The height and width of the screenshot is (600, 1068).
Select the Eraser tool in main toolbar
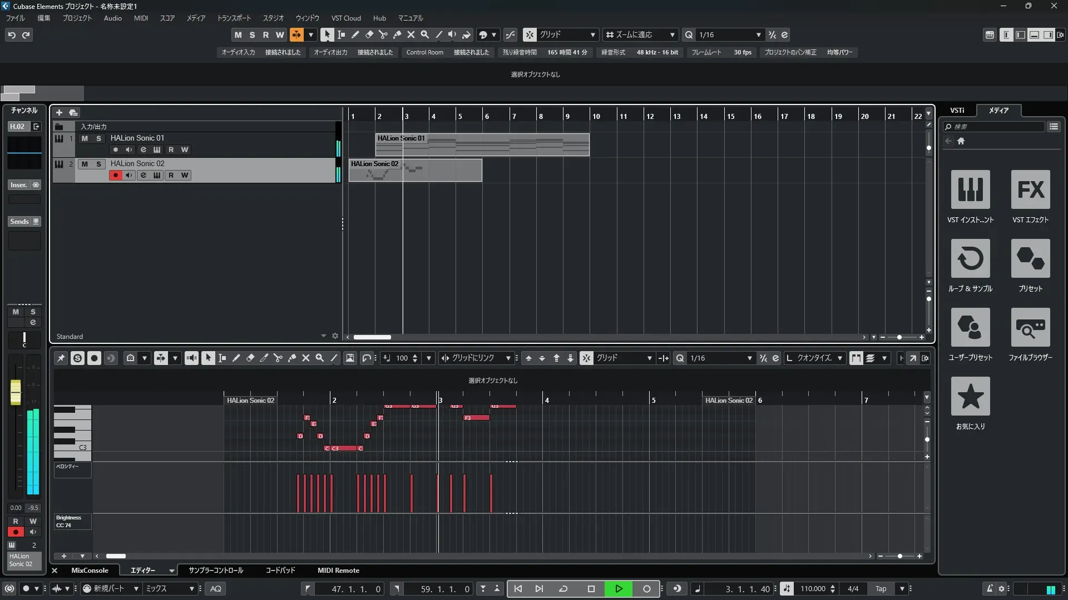click(x=369, y=34)
